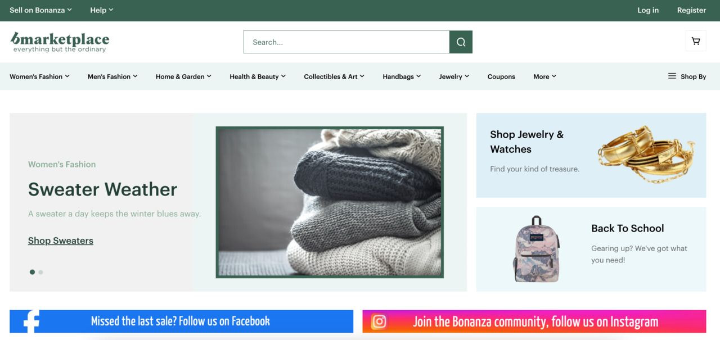Click the search magnifying glass icon

coord(461,42)
